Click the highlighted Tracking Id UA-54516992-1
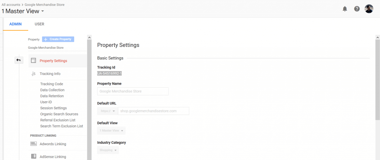The width and height of the screenshot is (380, 160). [109, 74]
